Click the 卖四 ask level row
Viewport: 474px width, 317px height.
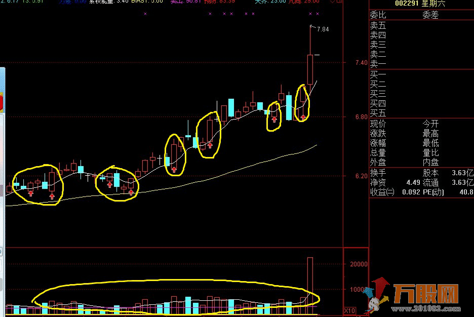tap(421, 35)
